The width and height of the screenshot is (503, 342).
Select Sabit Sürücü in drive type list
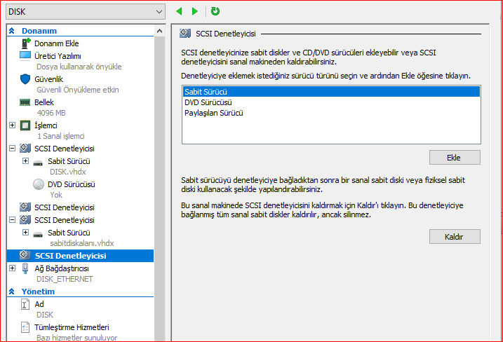[331, 92]
